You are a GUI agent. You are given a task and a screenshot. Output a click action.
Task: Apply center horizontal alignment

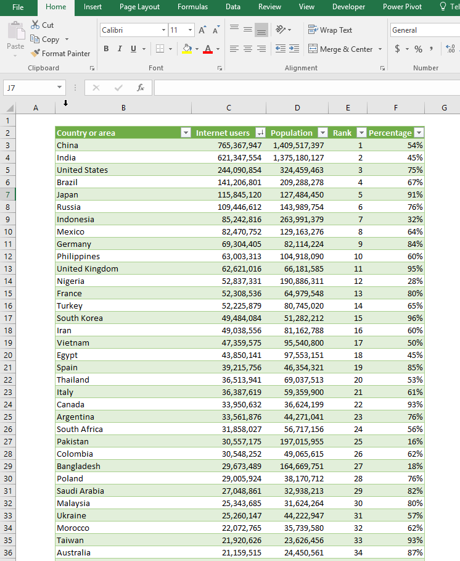[x=247, y=49]
